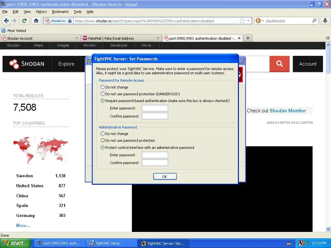Open the Help menu
Viewport: 331px width, 248px height.
(90, 12)
